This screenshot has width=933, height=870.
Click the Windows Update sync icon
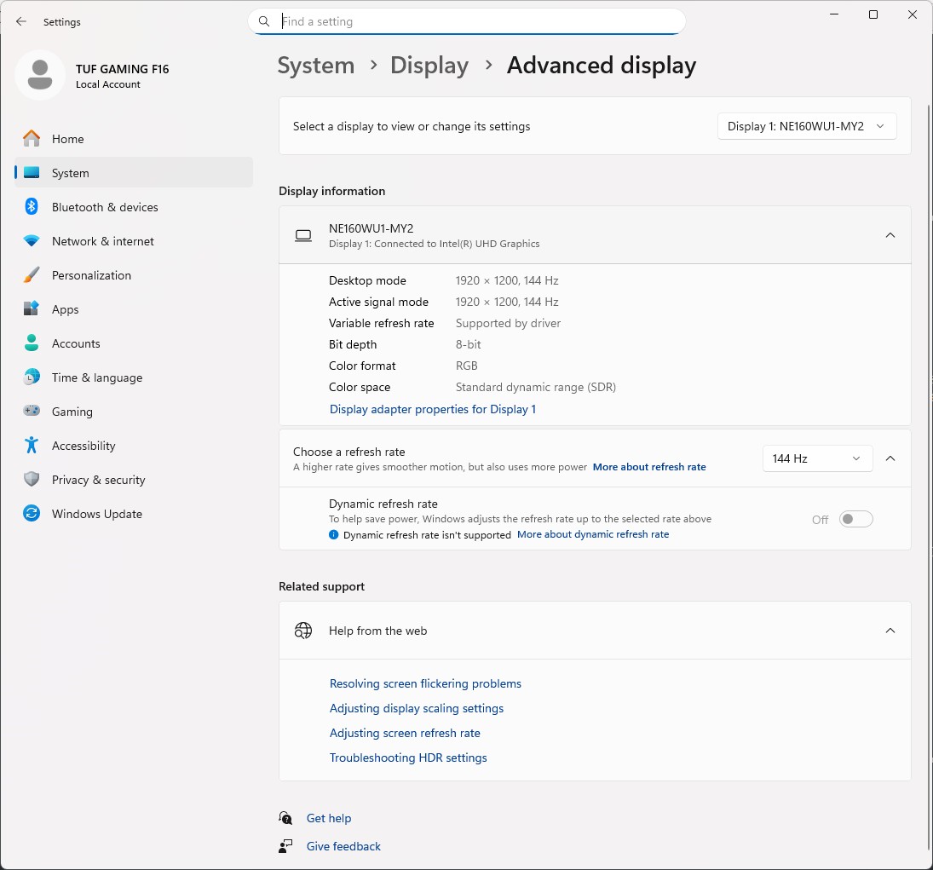pos(32,513)
